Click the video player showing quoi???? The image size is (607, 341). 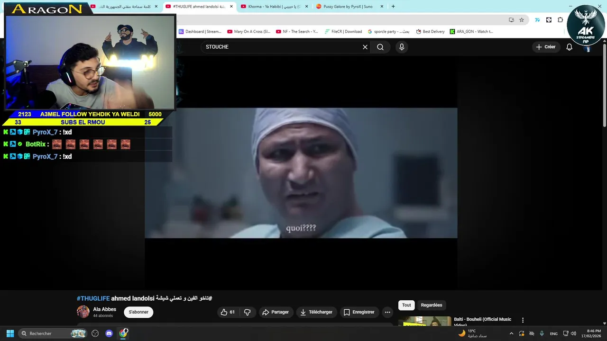click(x=301, y=173)
